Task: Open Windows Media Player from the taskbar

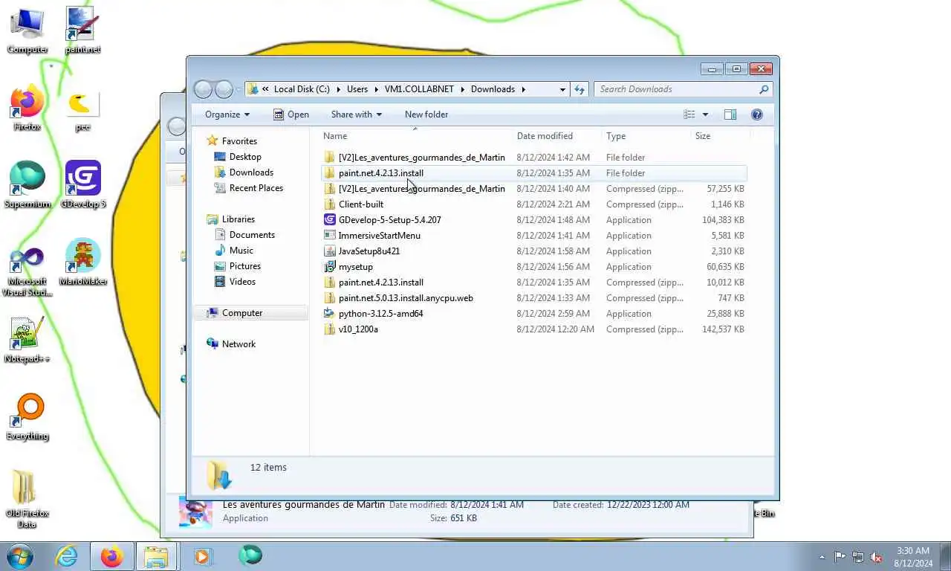Action: click(x=202, y=555)
